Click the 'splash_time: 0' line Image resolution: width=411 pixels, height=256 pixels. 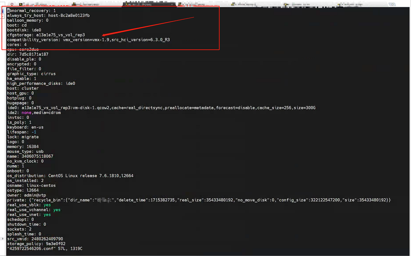pos(24,234)
